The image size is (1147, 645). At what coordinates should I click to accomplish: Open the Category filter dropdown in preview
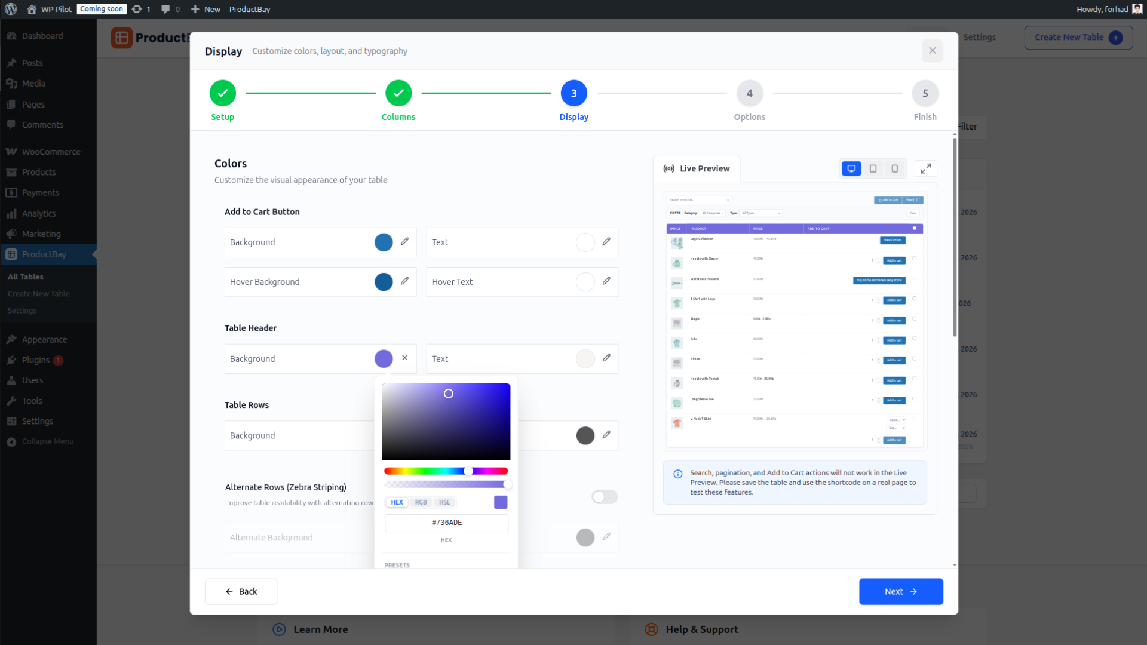pyautogui.click(x=712, y=213)
